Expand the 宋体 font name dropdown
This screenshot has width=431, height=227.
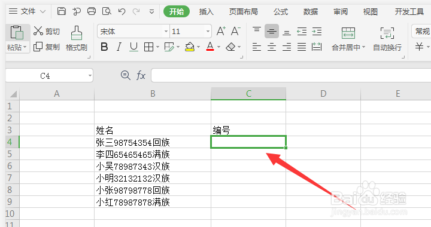point(166,32)
